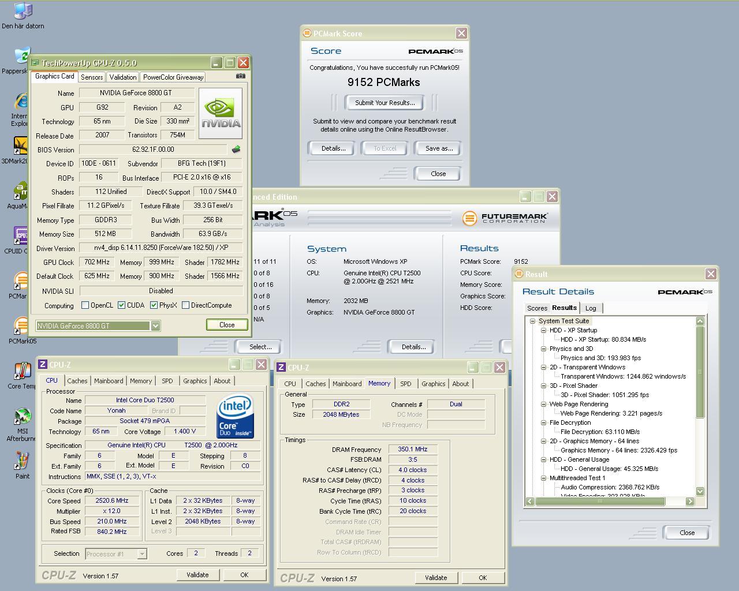This screenshot has width=739, height=591.
Task: Switch to Scores tab in Result window
Action: tap(537, 308)
